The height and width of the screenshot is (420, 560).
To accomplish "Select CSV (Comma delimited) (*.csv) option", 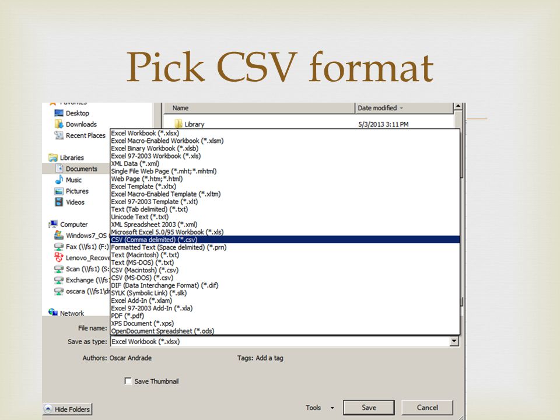I will coord(285,240).
